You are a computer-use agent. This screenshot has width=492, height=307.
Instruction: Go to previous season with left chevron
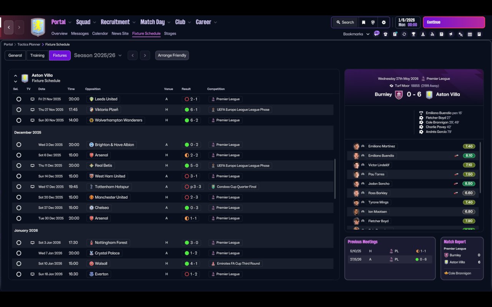click(133, 55)
